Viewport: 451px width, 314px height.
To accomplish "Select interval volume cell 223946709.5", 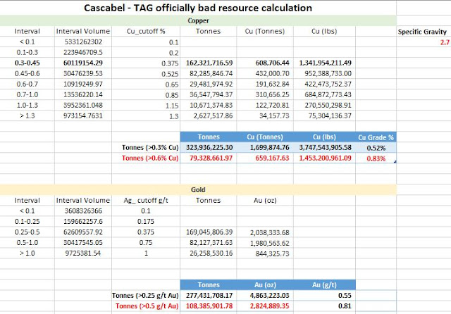I will tap(83, 52).
